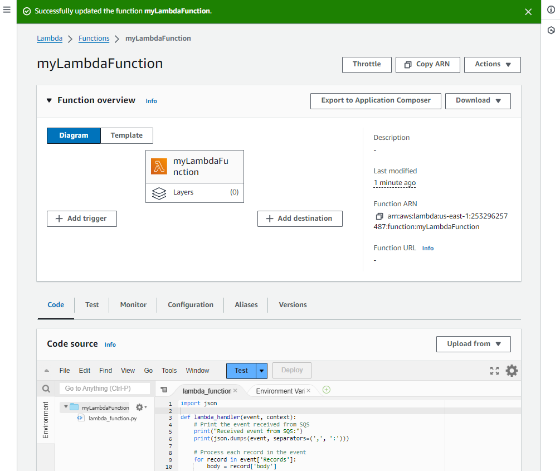The height and width of the screenshot is (471, 560).
Task: Switch to the Monitor tab
Action: 133,305
